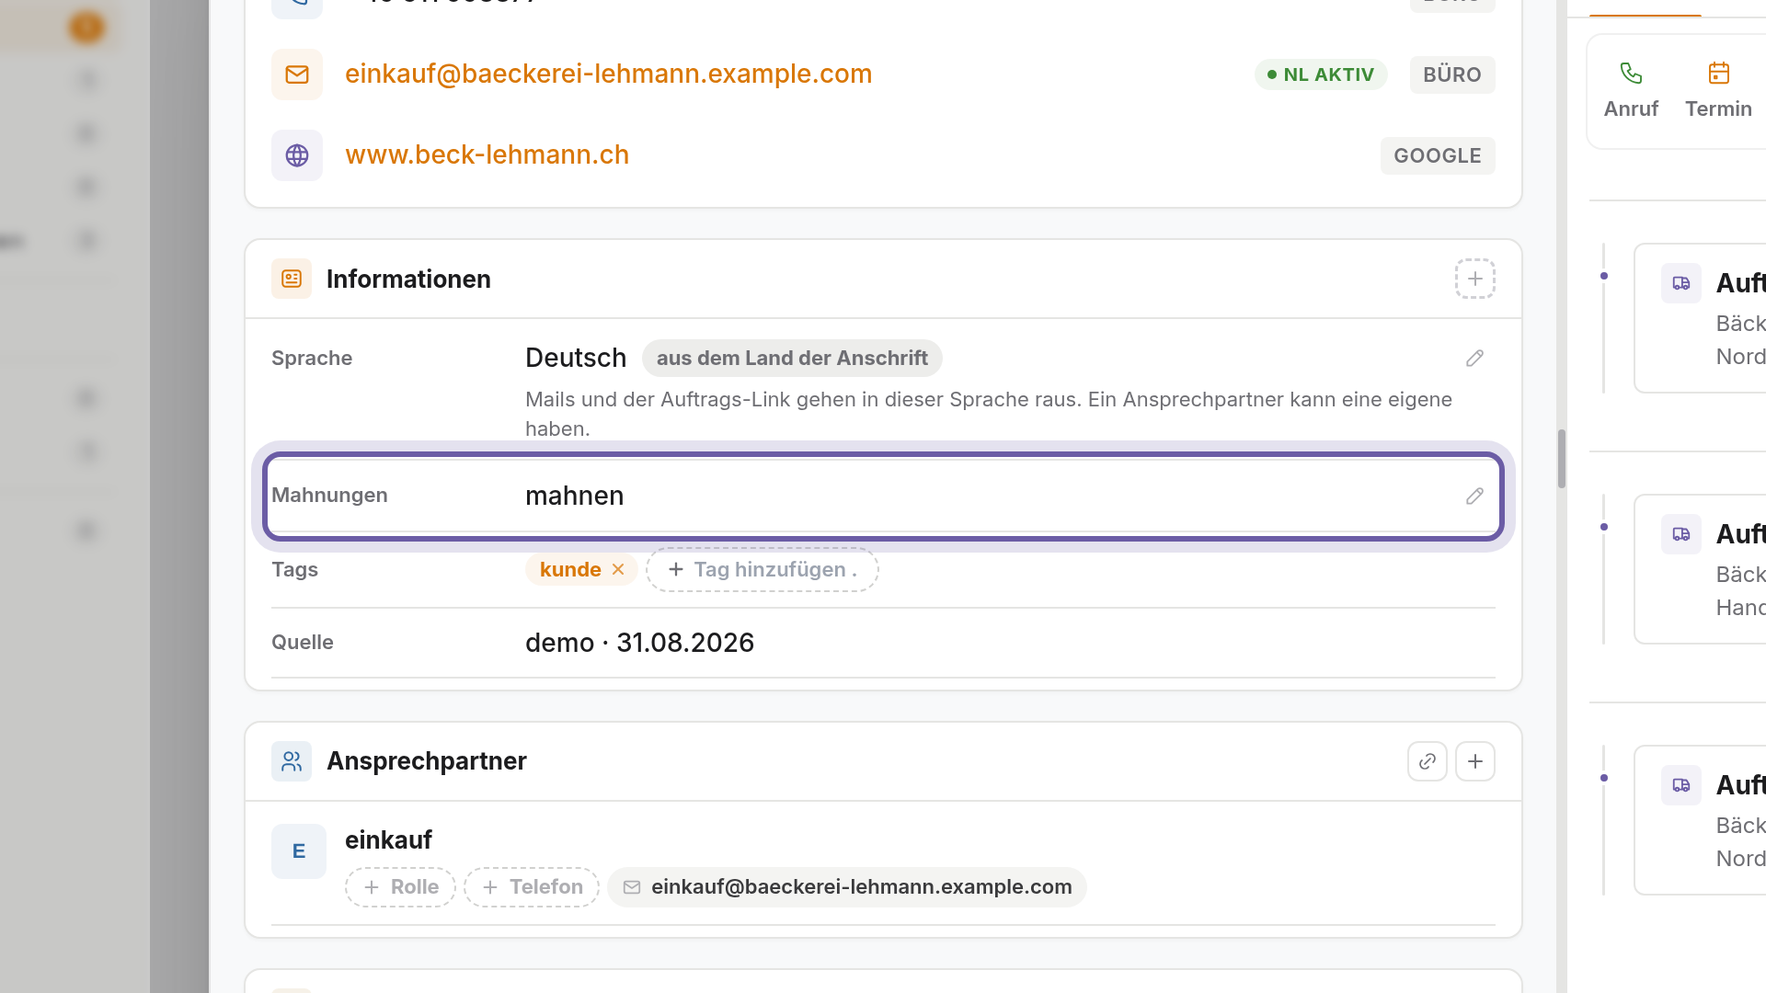This screenshot has height=993, width=1766.
Task: Click the globe website icon
Action: point(297,155)
